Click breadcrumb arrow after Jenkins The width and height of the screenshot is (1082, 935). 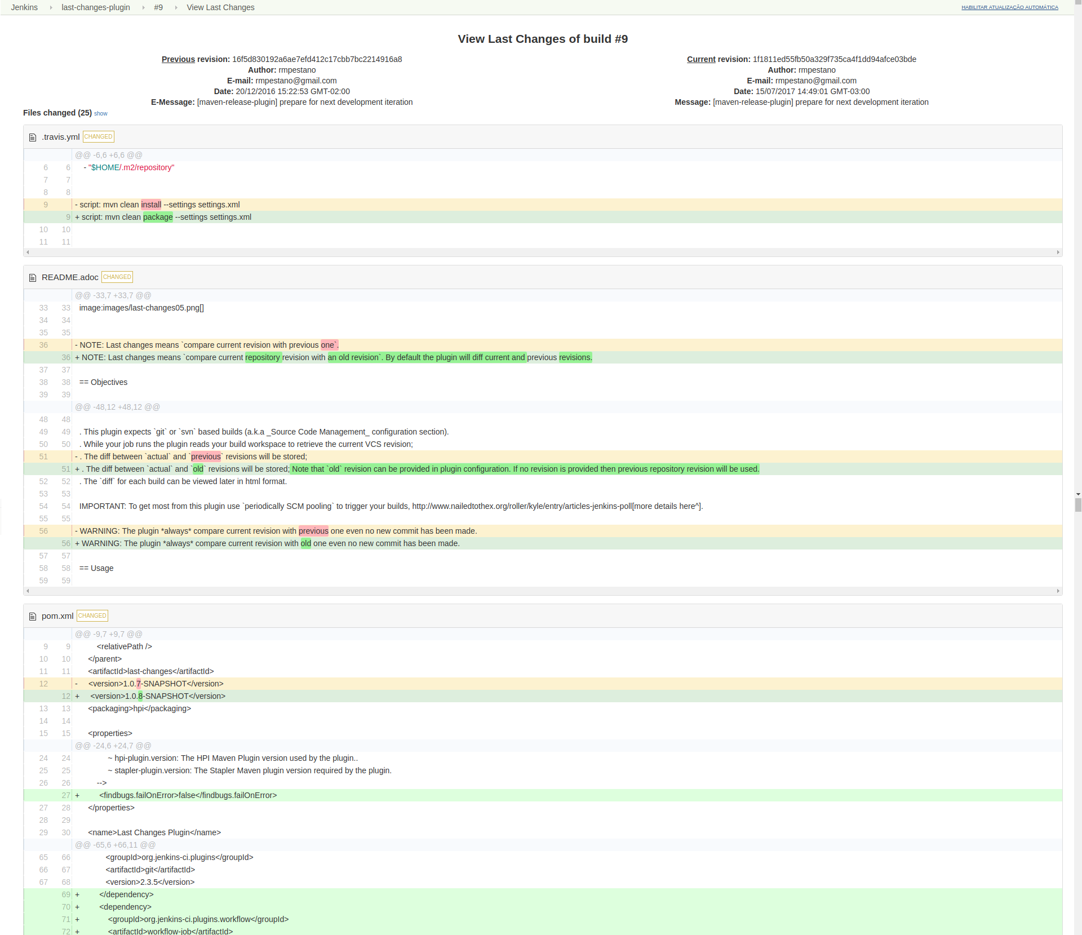51,8
